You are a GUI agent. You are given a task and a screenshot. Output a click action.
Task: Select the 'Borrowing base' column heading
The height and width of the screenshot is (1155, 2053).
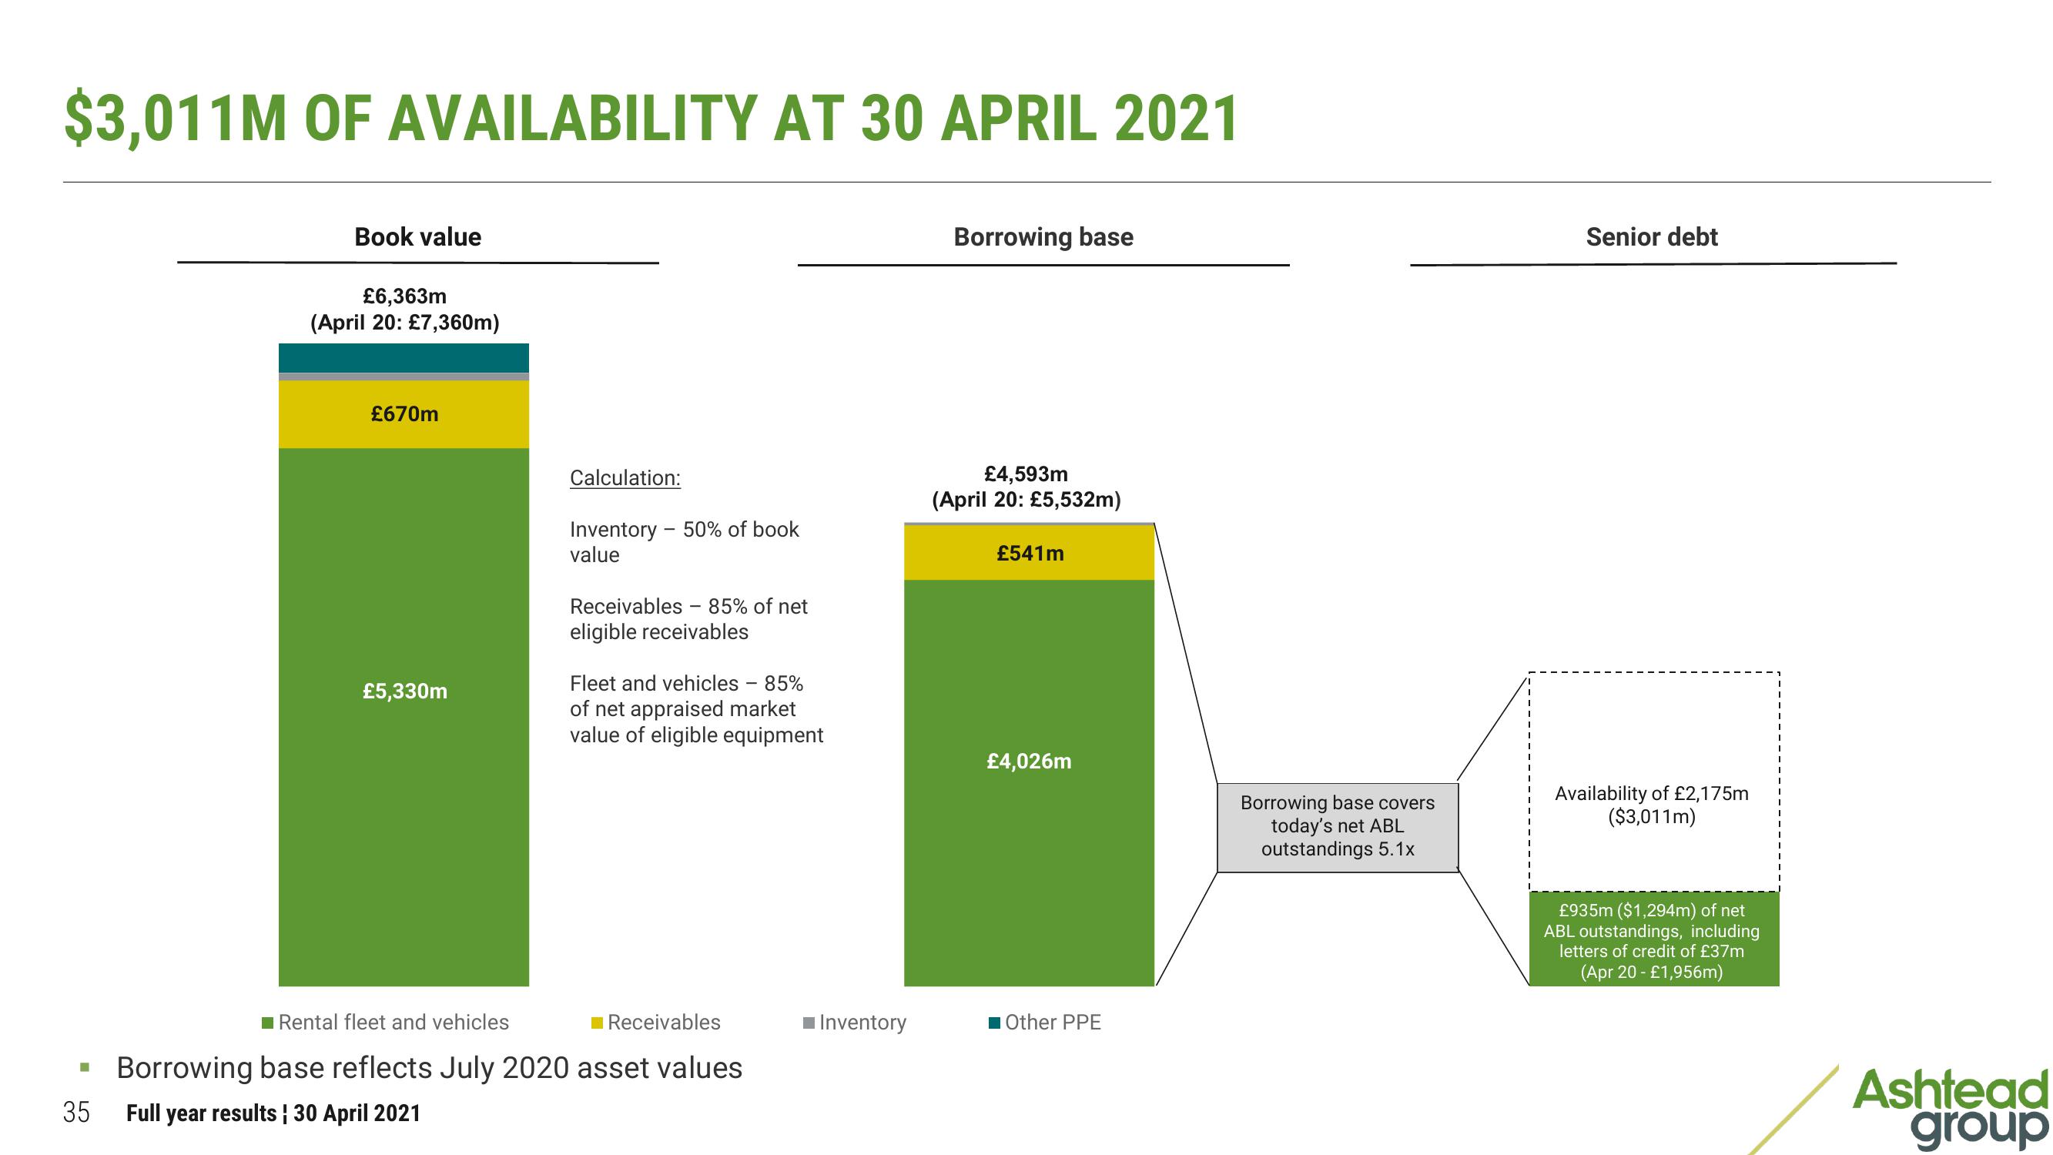click(1043, 236)
